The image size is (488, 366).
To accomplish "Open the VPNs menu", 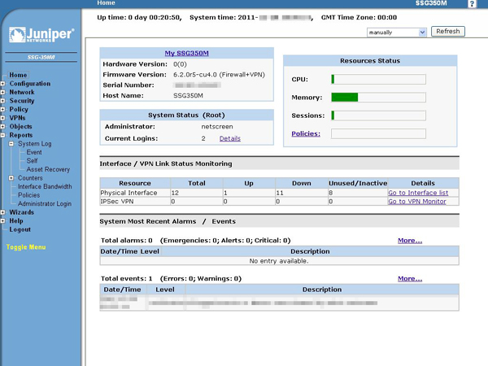I will 17,118.
